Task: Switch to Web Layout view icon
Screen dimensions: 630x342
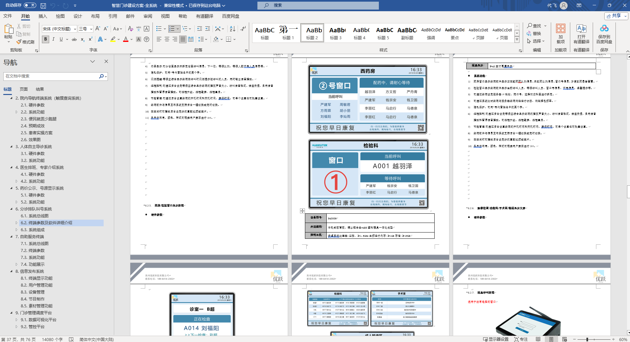Action: (x=564, y=339)
